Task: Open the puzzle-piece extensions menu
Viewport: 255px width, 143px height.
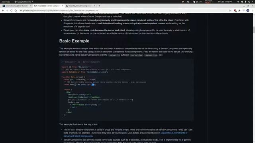Action: tap(239, 11)
